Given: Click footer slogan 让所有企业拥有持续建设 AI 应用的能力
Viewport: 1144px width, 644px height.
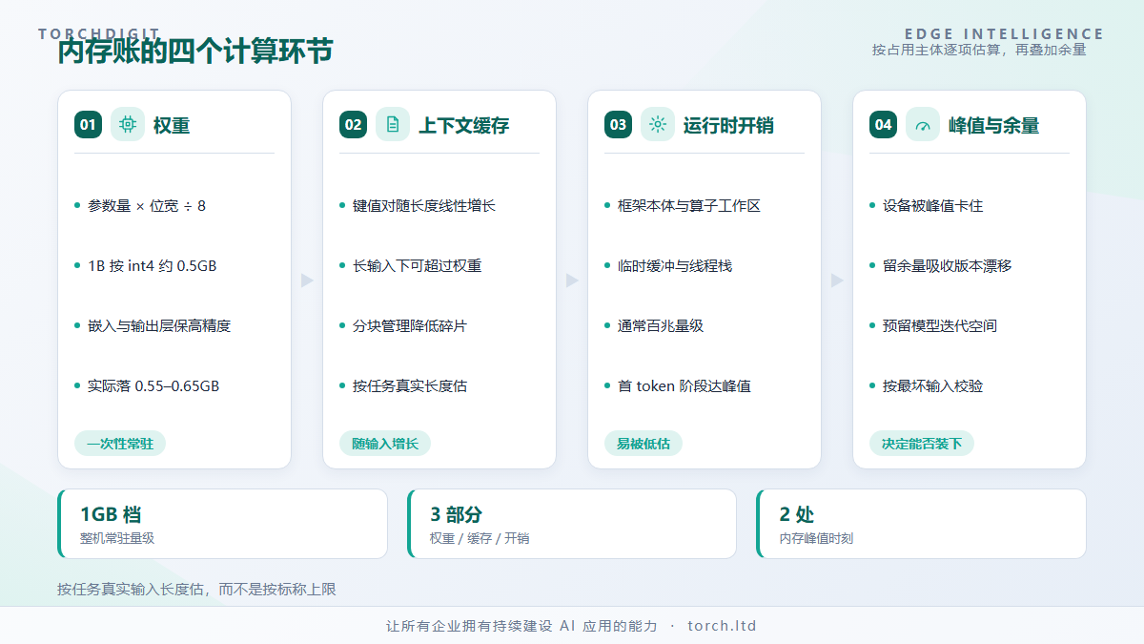Looking at the screenshot, I should 521,626.
